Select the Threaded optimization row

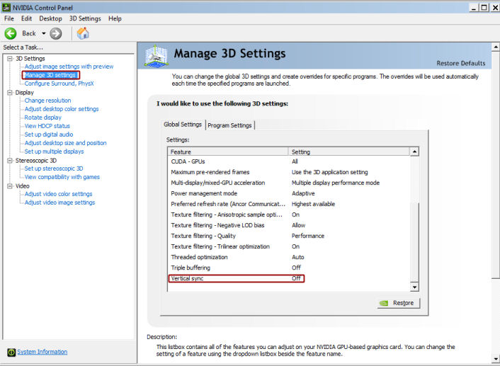pyautogui.click(x=289, y=257)
